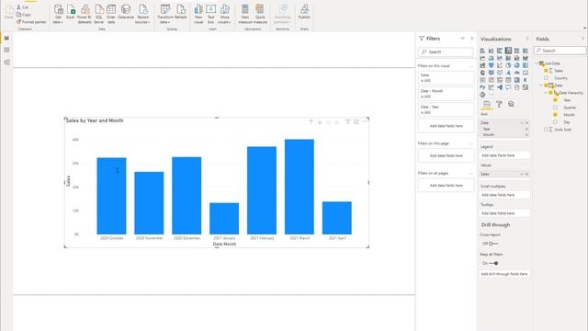Connect to SQL Server source
Screen dimensions: 588x331
click(x=99, y=15)
